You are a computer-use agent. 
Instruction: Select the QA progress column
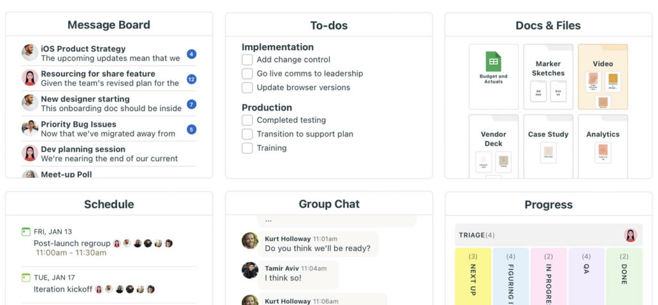(x=586, y=276)
